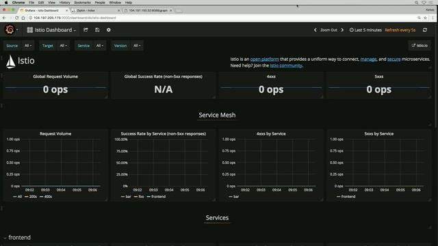Refresh dashboard using refresh icon
This screenshot has width=438, height=246.
pos(425,30)
